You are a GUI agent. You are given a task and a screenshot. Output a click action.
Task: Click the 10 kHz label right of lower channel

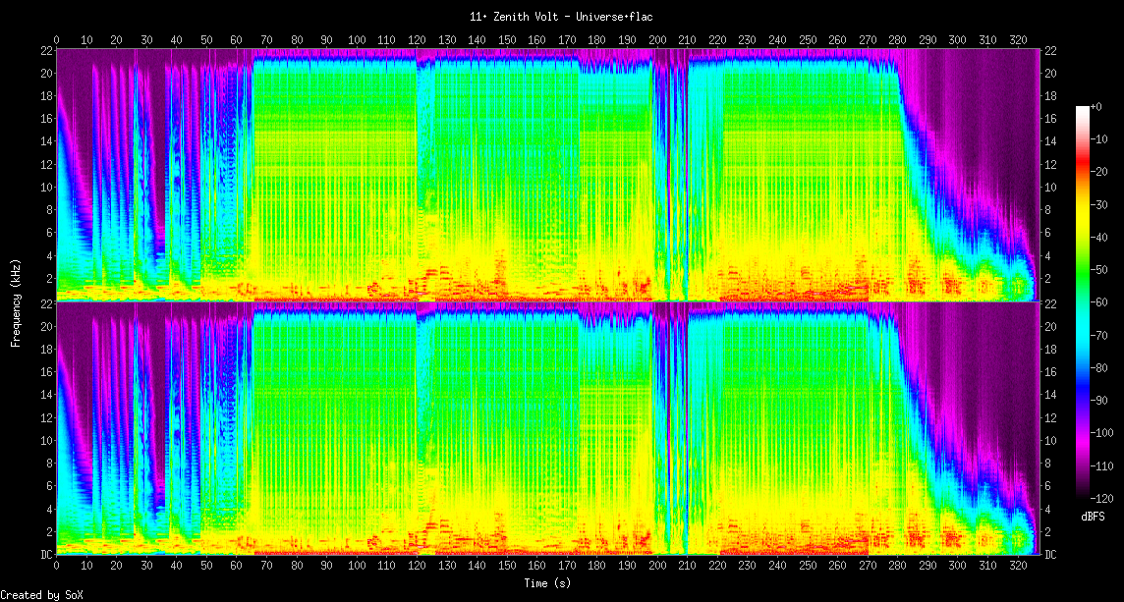[1050, 440]
